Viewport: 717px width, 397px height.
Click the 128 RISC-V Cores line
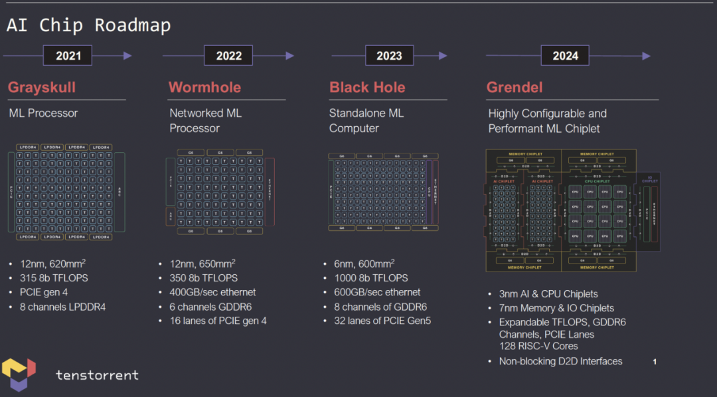click(x=538, y=346)
